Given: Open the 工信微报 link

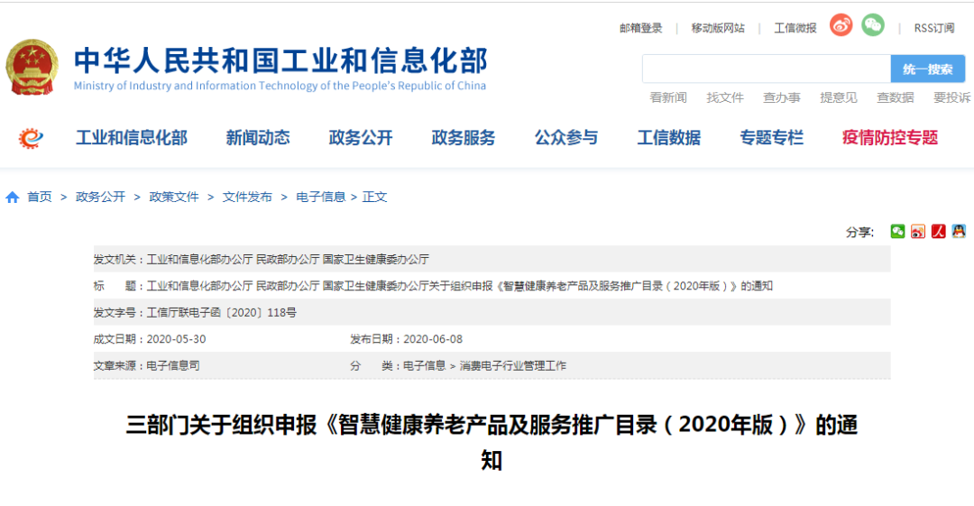Looking at the screenshot, I should tap(795, 28).
